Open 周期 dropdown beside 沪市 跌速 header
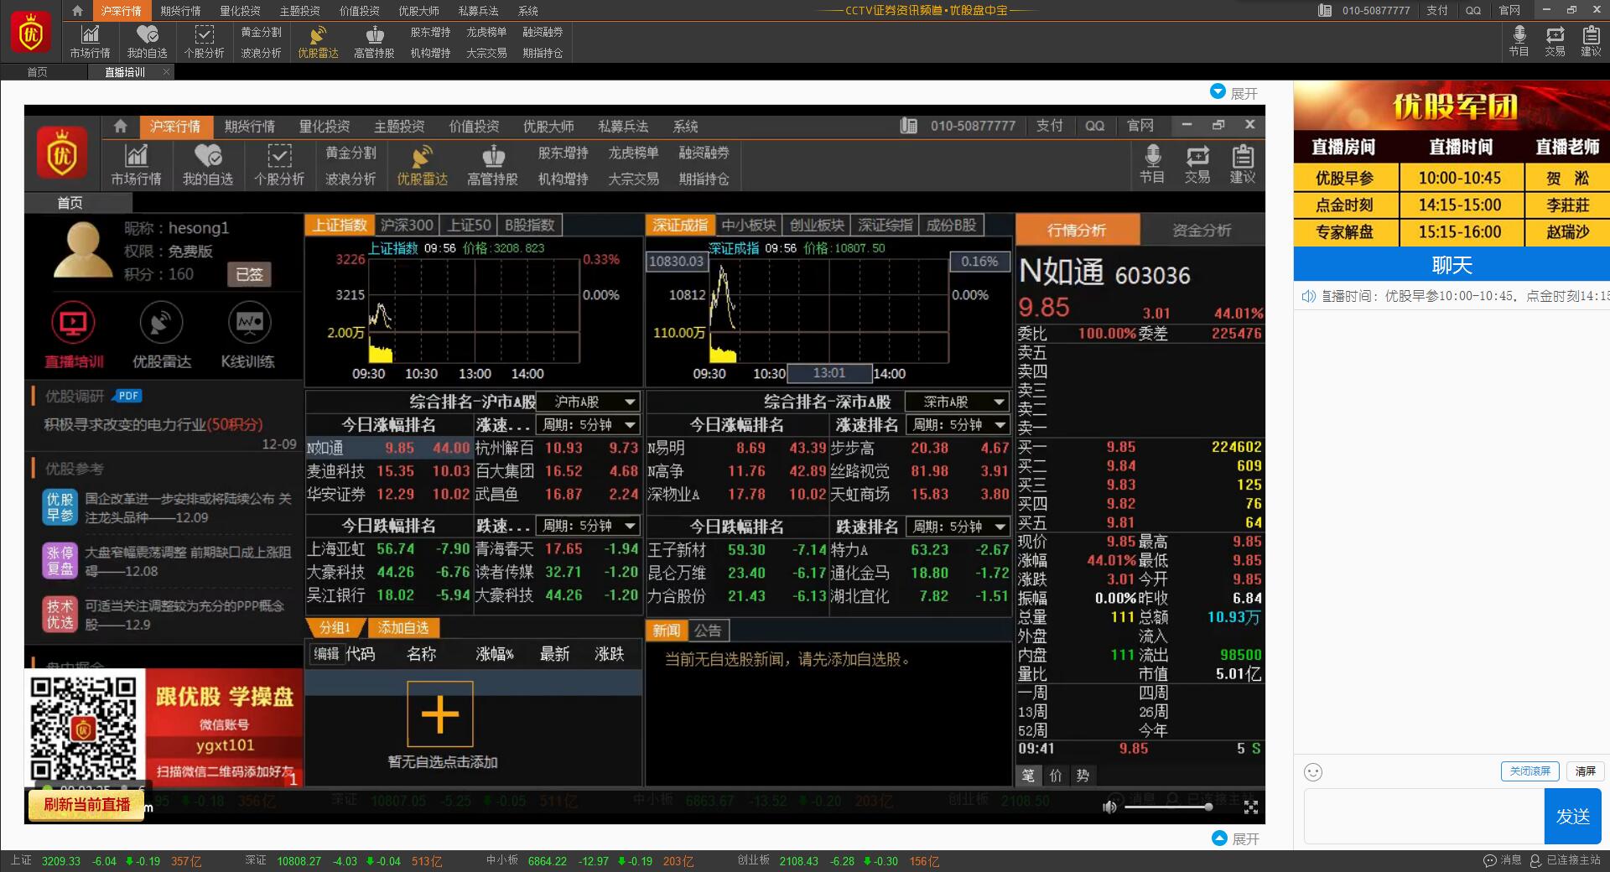 click(x=588, y=526)
